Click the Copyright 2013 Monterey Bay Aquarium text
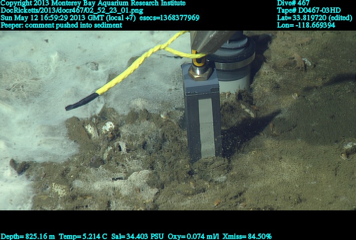Screen dimensions: 356x240 coord(93,3)
